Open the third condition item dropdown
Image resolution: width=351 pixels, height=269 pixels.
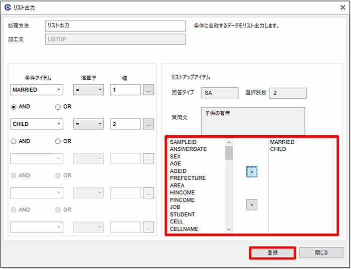tap(37, 158)
